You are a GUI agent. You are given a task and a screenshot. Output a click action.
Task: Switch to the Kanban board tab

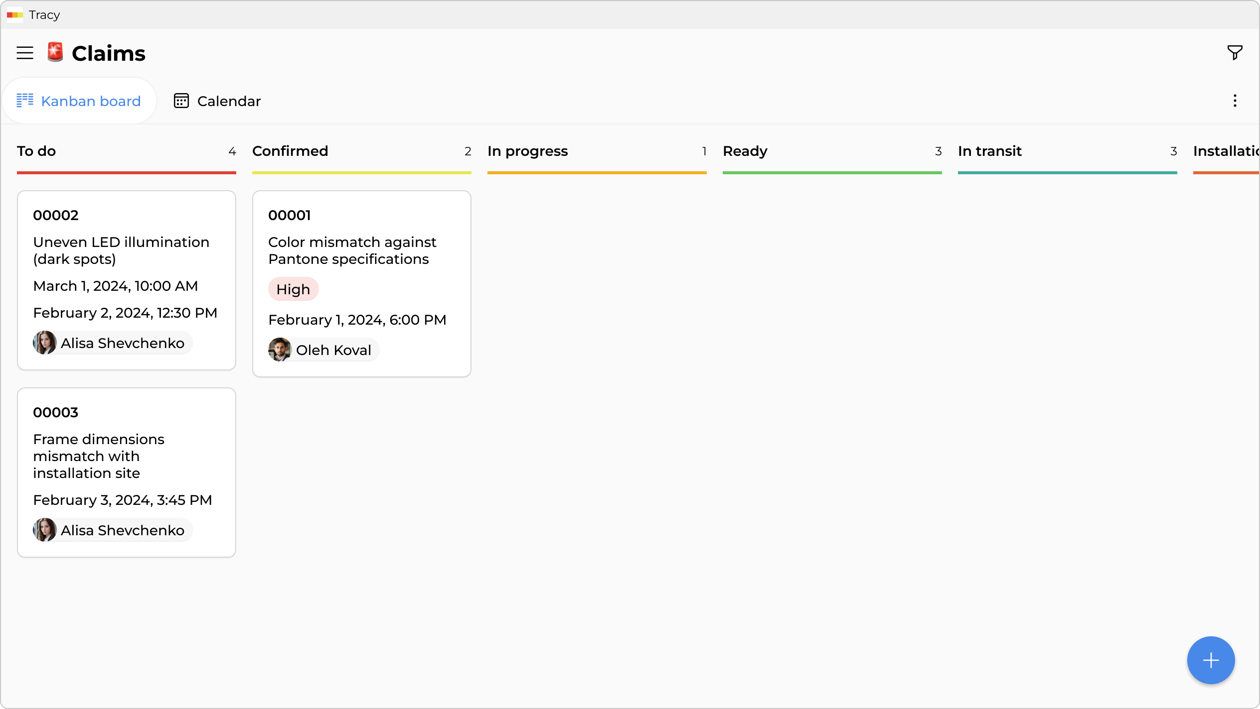pyautogui.click(x=80, y=101)
